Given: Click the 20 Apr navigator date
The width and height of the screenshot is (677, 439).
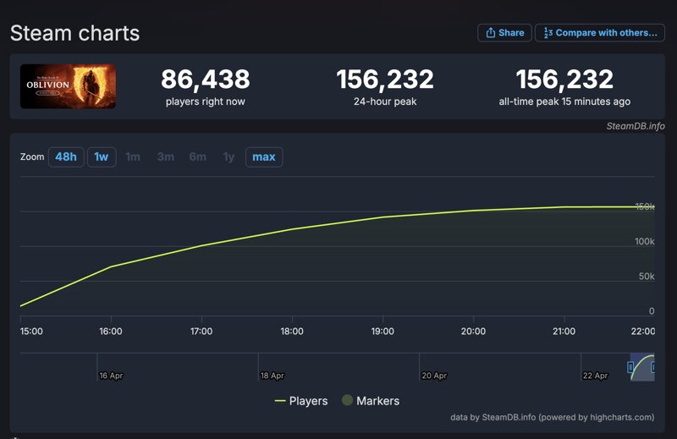Looking at the screenshot, I should pyautogui.click(x=434, y=376).
